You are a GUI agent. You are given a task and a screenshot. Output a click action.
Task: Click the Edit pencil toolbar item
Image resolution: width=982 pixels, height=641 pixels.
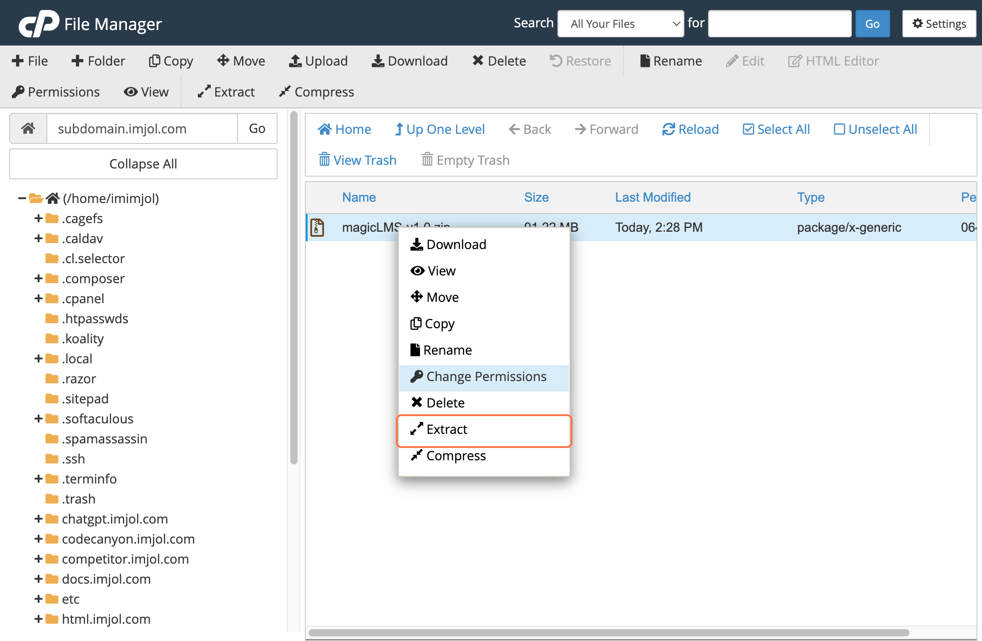pyautogui.click(x=745, y=61)
